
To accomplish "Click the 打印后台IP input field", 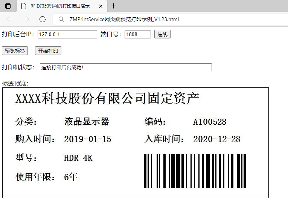I will (67, 34).
